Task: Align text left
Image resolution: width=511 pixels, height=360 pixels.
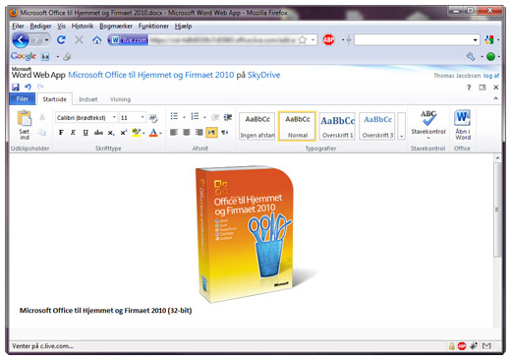Action: [174, 132]
